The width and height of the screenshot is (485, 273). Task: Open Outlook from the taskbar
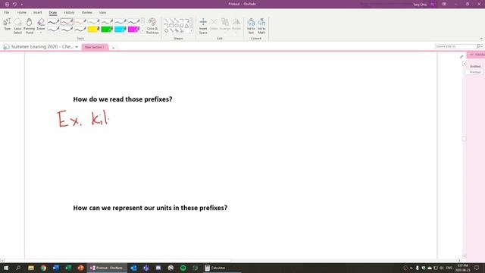point(133,268)
